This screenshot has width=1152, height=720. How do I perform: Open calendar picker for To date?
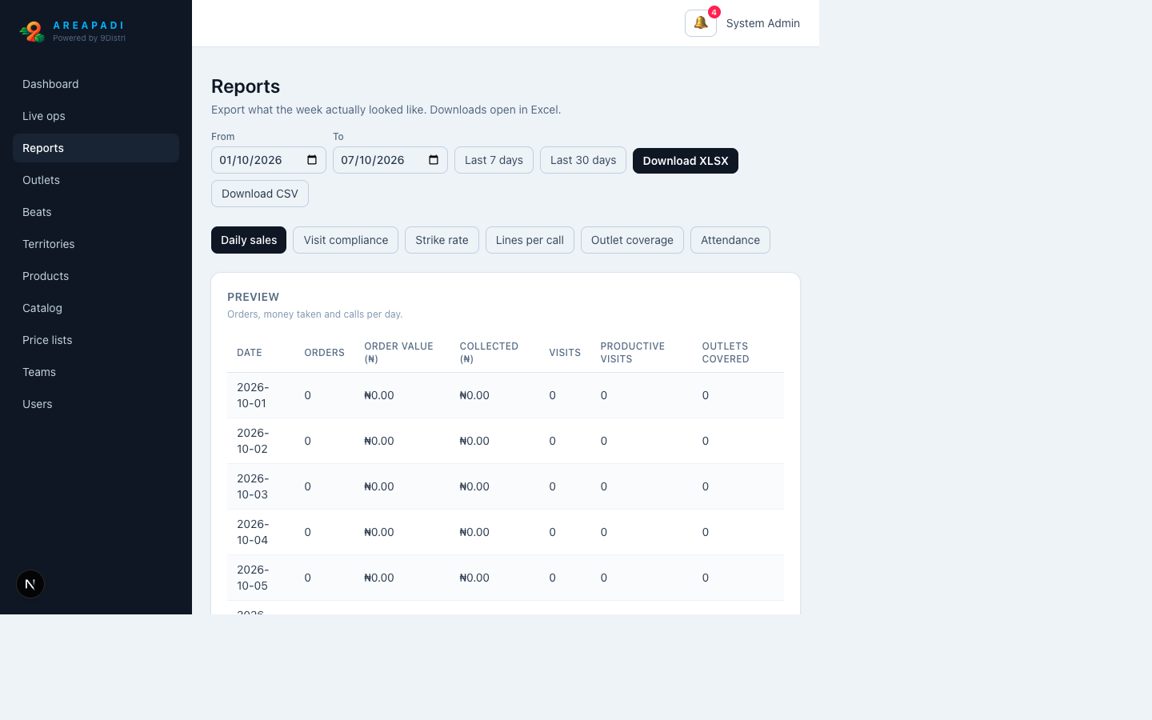434,160
